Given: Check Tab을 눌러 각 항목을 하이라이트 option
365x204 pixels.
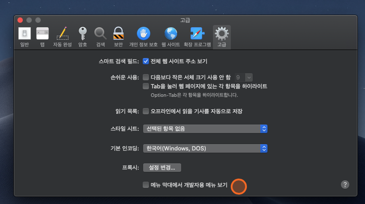Looking at the screenshot, I should click(146, 86).
